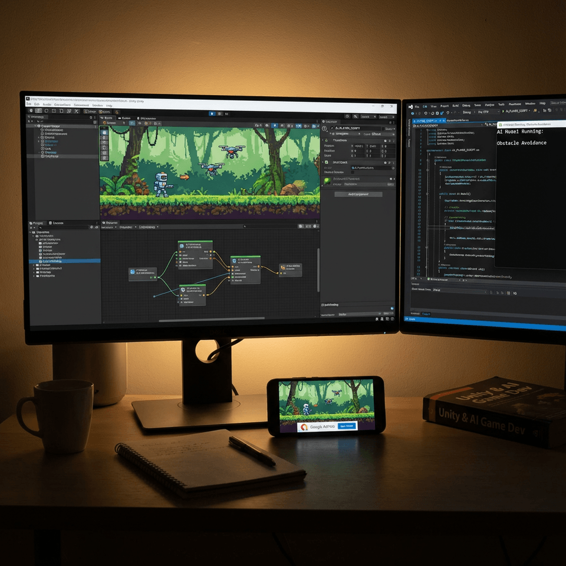Open Visual Studio's File menu
Image resolution: width=566 pixels, height=566 pixels.
click(x=417, y=107)
